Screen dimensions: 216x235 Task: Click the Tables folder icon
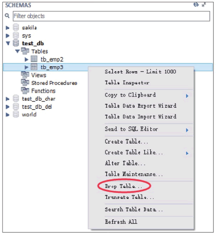click(x=25, y=51)
